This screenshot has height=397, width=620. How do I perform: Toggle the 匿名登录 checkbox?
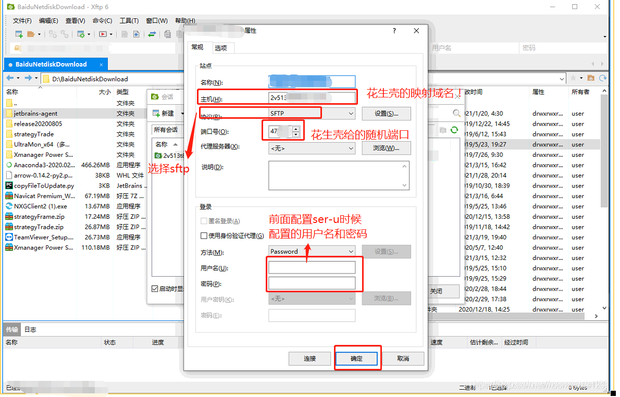(x=204, y=221)
